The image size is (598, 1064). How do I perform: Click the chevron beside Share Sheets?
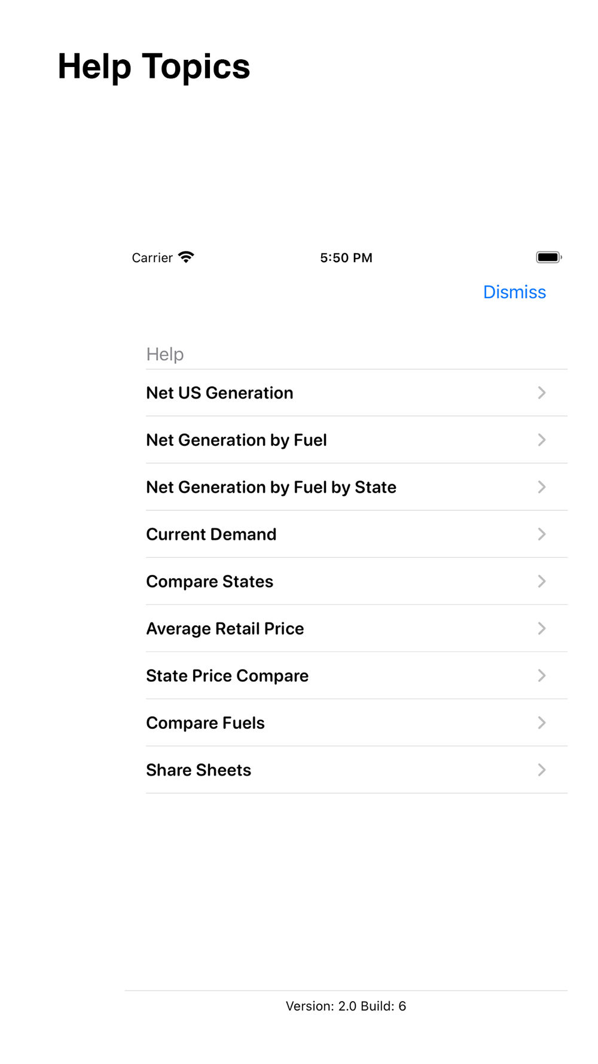pyautogui.click(x=542, y=770)
